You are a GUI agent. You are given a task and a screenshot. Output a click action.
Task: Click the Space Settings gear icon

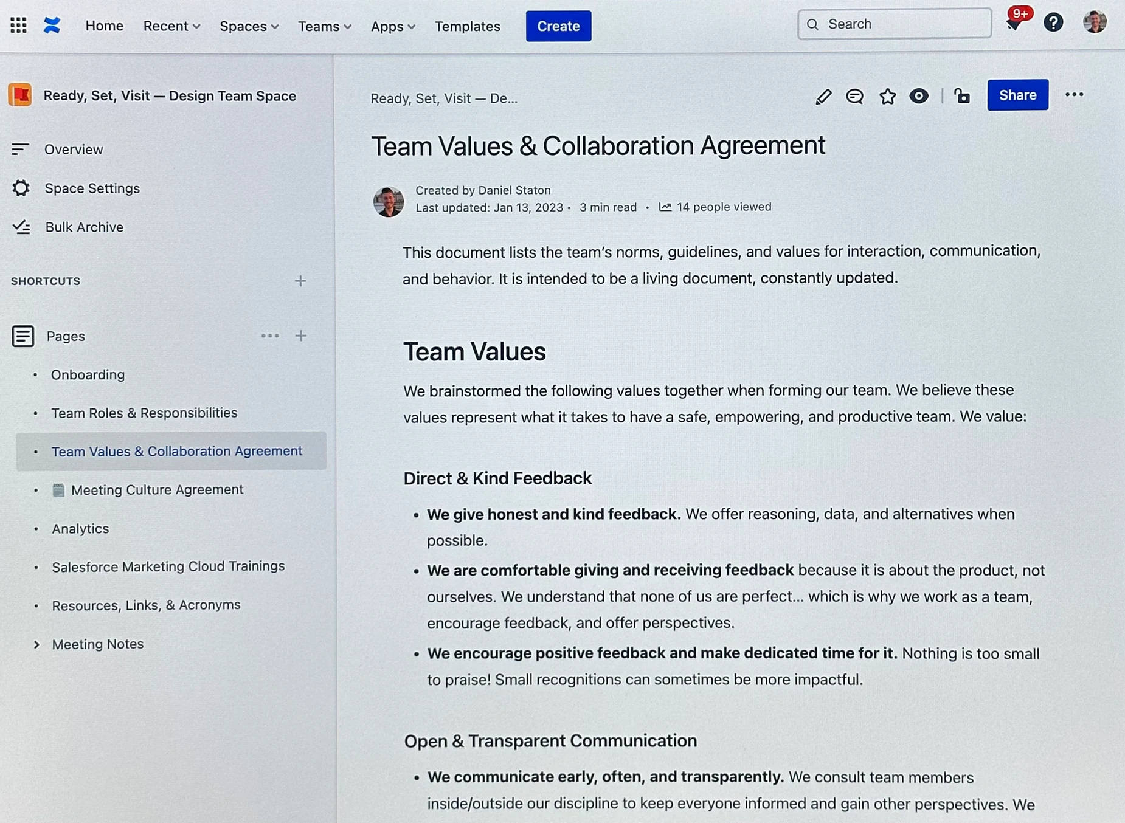21,188
